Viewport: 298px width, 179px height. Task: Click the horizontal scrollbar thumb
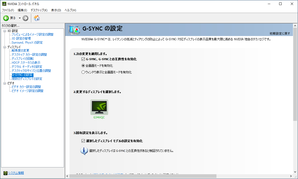point(143,176)
